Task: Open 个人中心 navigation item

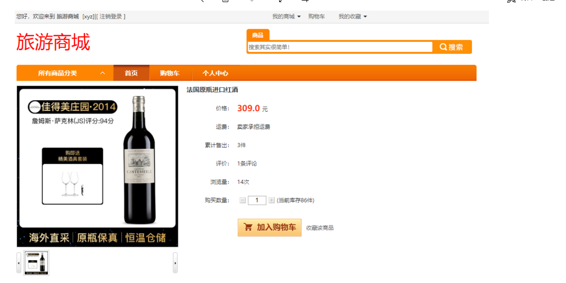Action: (215, 73)
